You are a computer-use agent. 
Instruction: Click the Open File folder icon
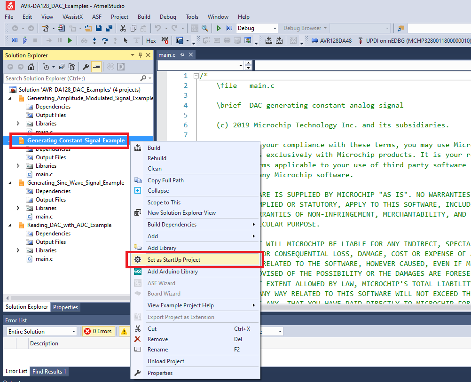coord(88,28)
